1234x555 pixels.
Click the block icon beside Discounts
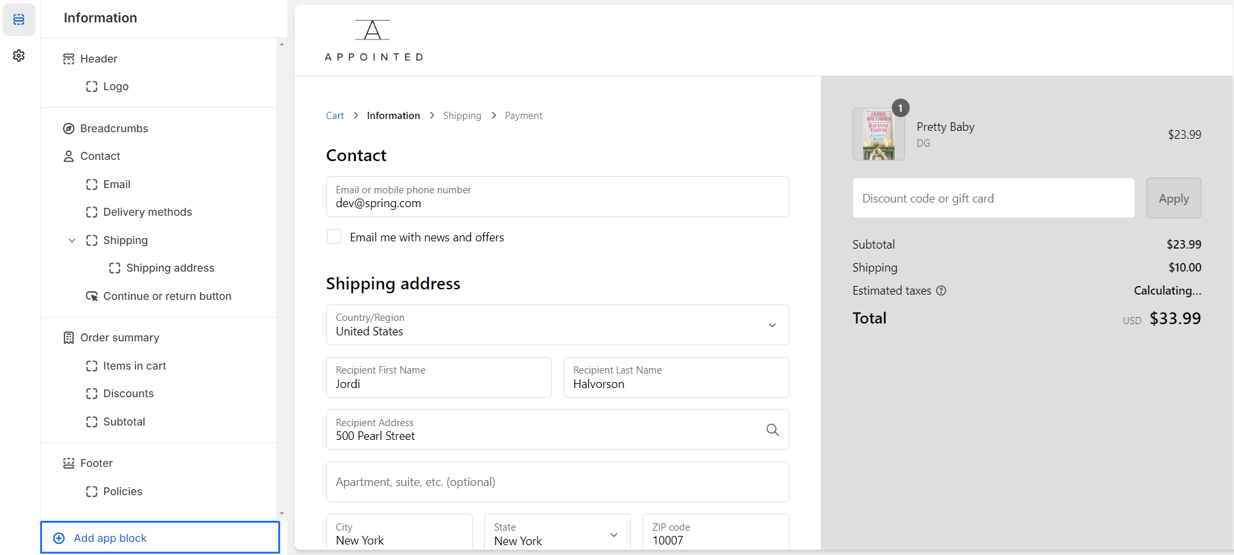91,394
